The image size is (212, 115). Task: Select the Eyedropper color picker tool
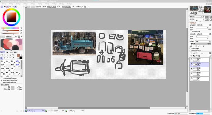coord(13,58)
